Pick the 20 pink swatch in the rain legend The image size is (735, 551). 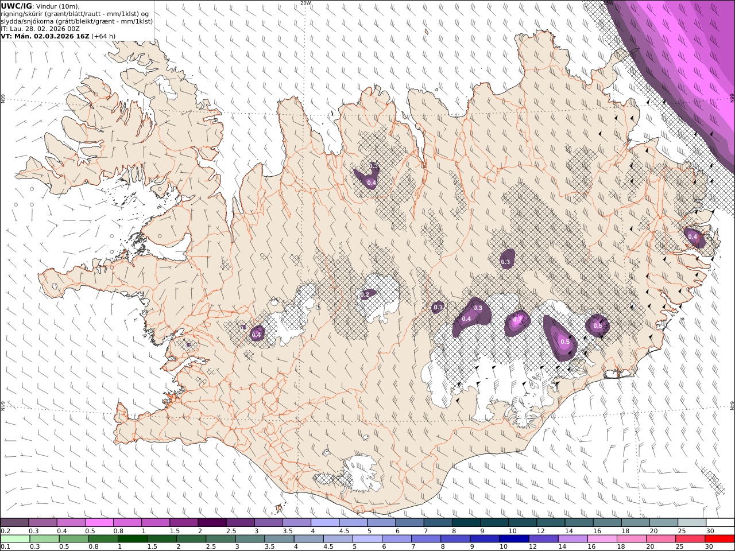(660, 539)
